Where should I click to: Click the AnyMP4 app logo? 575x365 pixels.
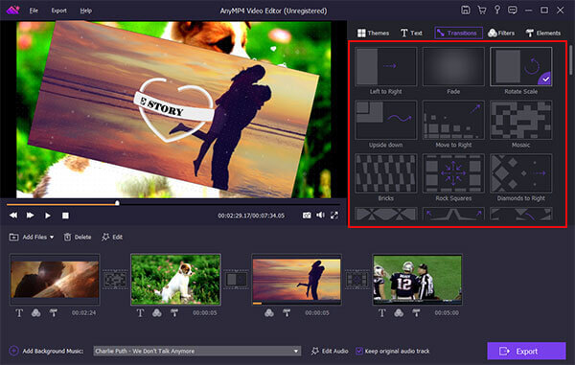[x=12, y=10]
